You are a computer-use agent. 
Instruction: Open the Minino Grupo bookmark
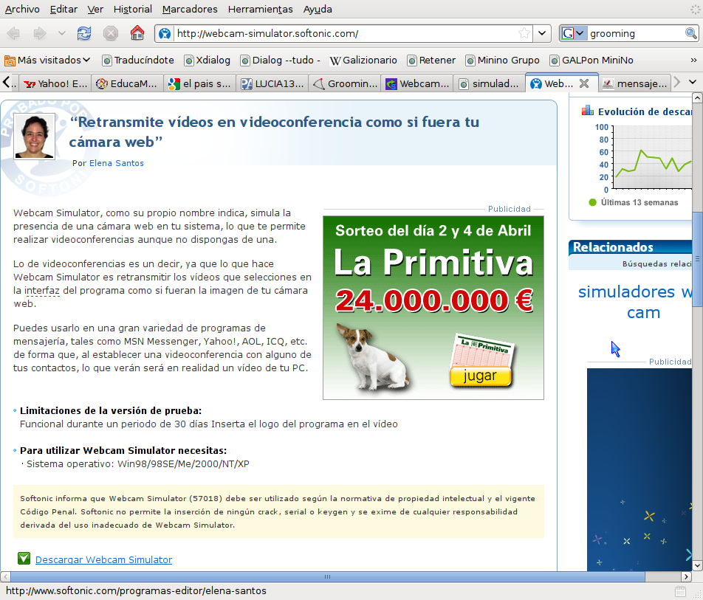(503, 60)
